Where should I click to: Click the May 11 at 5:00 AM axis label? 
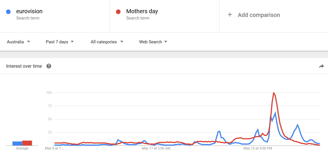tap(156, 148)
